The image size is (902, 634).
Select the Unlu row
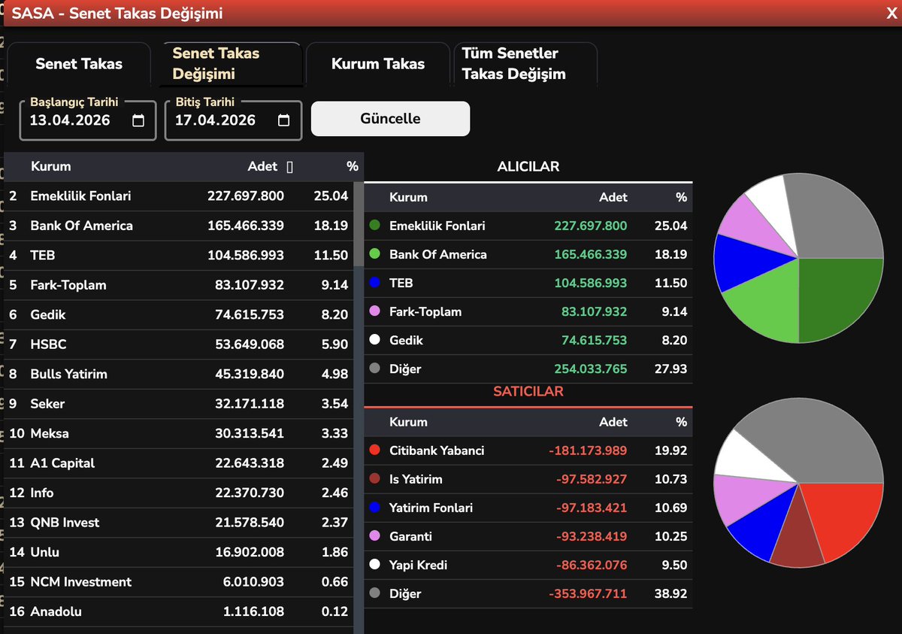click(x=179, y=553)
